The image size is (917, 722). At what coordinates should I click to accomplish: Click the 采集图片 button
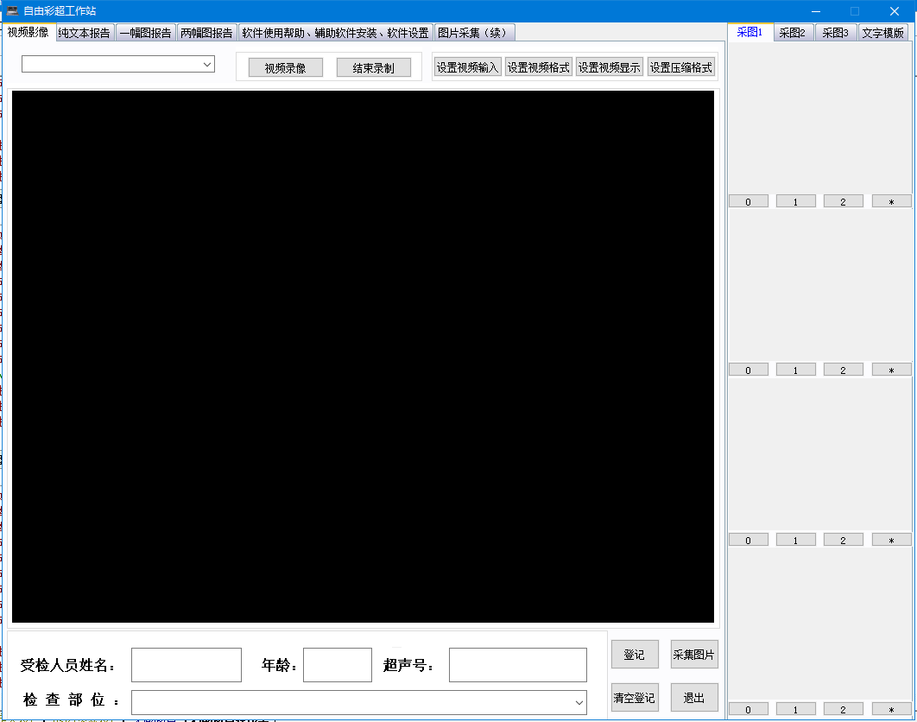tap(694, 654)
